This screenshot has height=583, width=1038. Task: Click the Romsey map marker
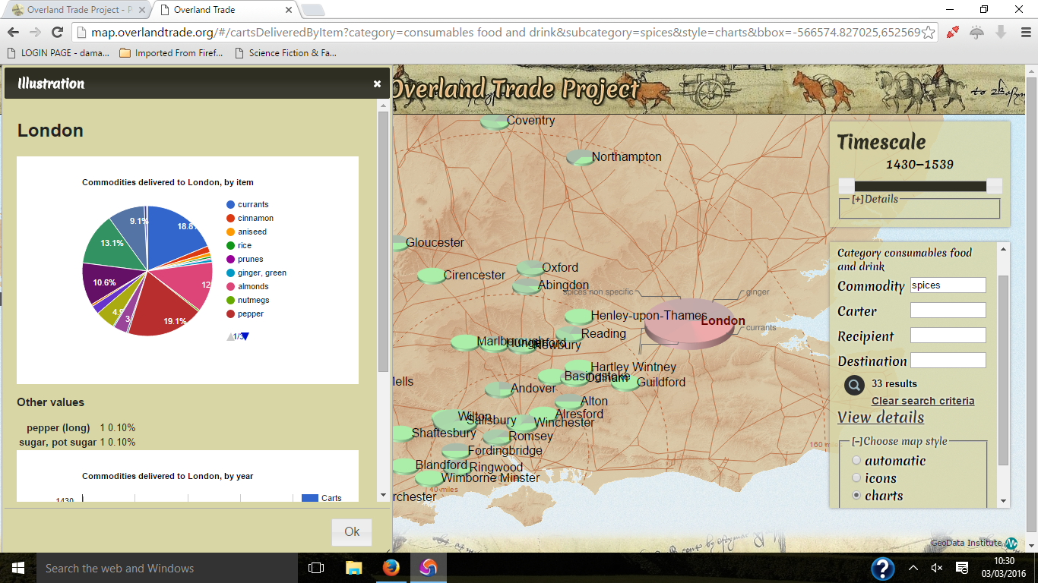click(x=496, y=437)
